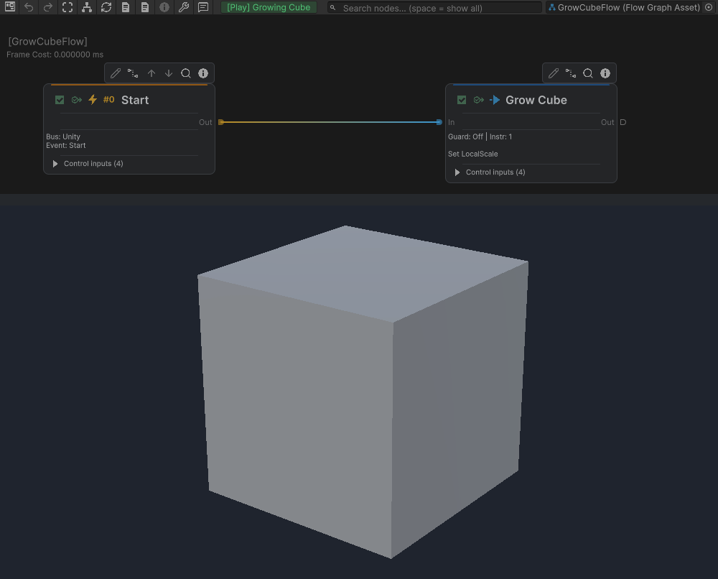Select the Start node title
This screenshot has width=718, height=579.
click(x=135, y=100)
